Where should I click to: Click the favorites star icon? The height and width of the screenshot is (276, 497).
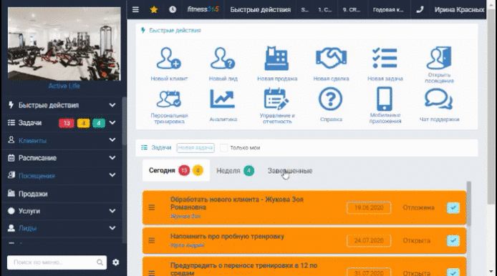tap(154, 9)
